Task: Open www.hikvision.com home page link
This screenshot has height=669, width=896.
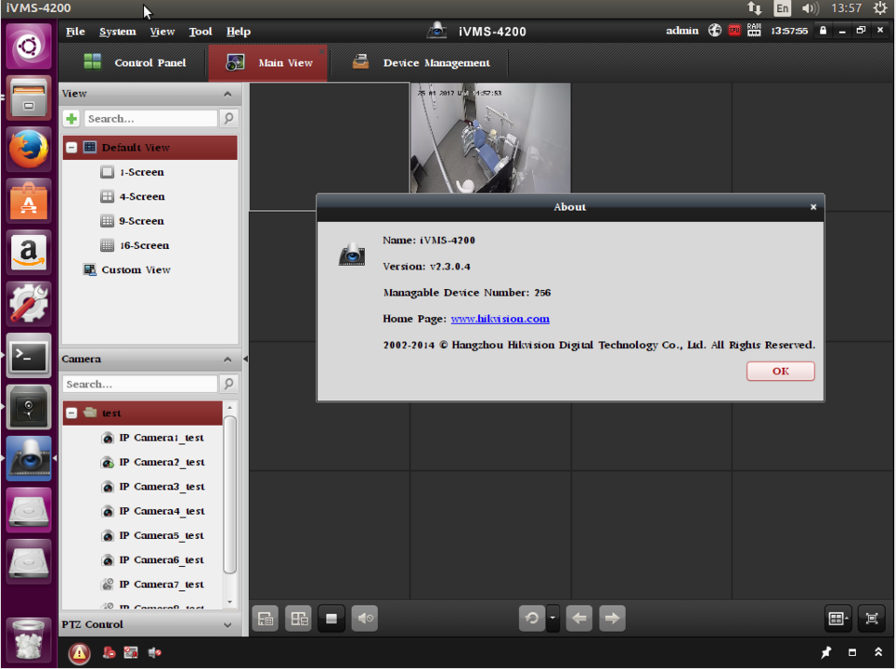Action: point(500,319)
